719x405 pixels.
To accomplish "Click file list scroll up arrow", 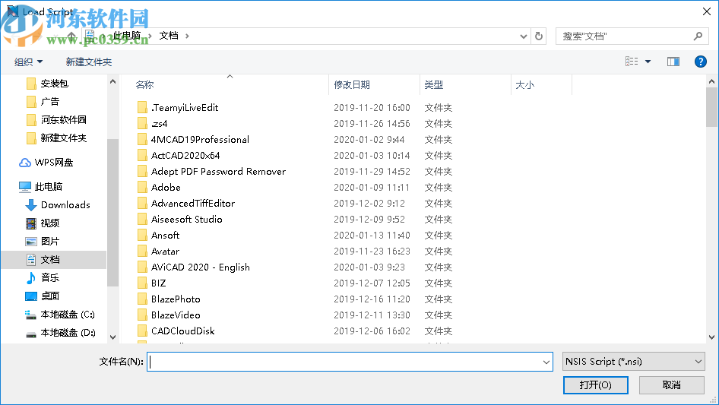I will pos(711,81).
